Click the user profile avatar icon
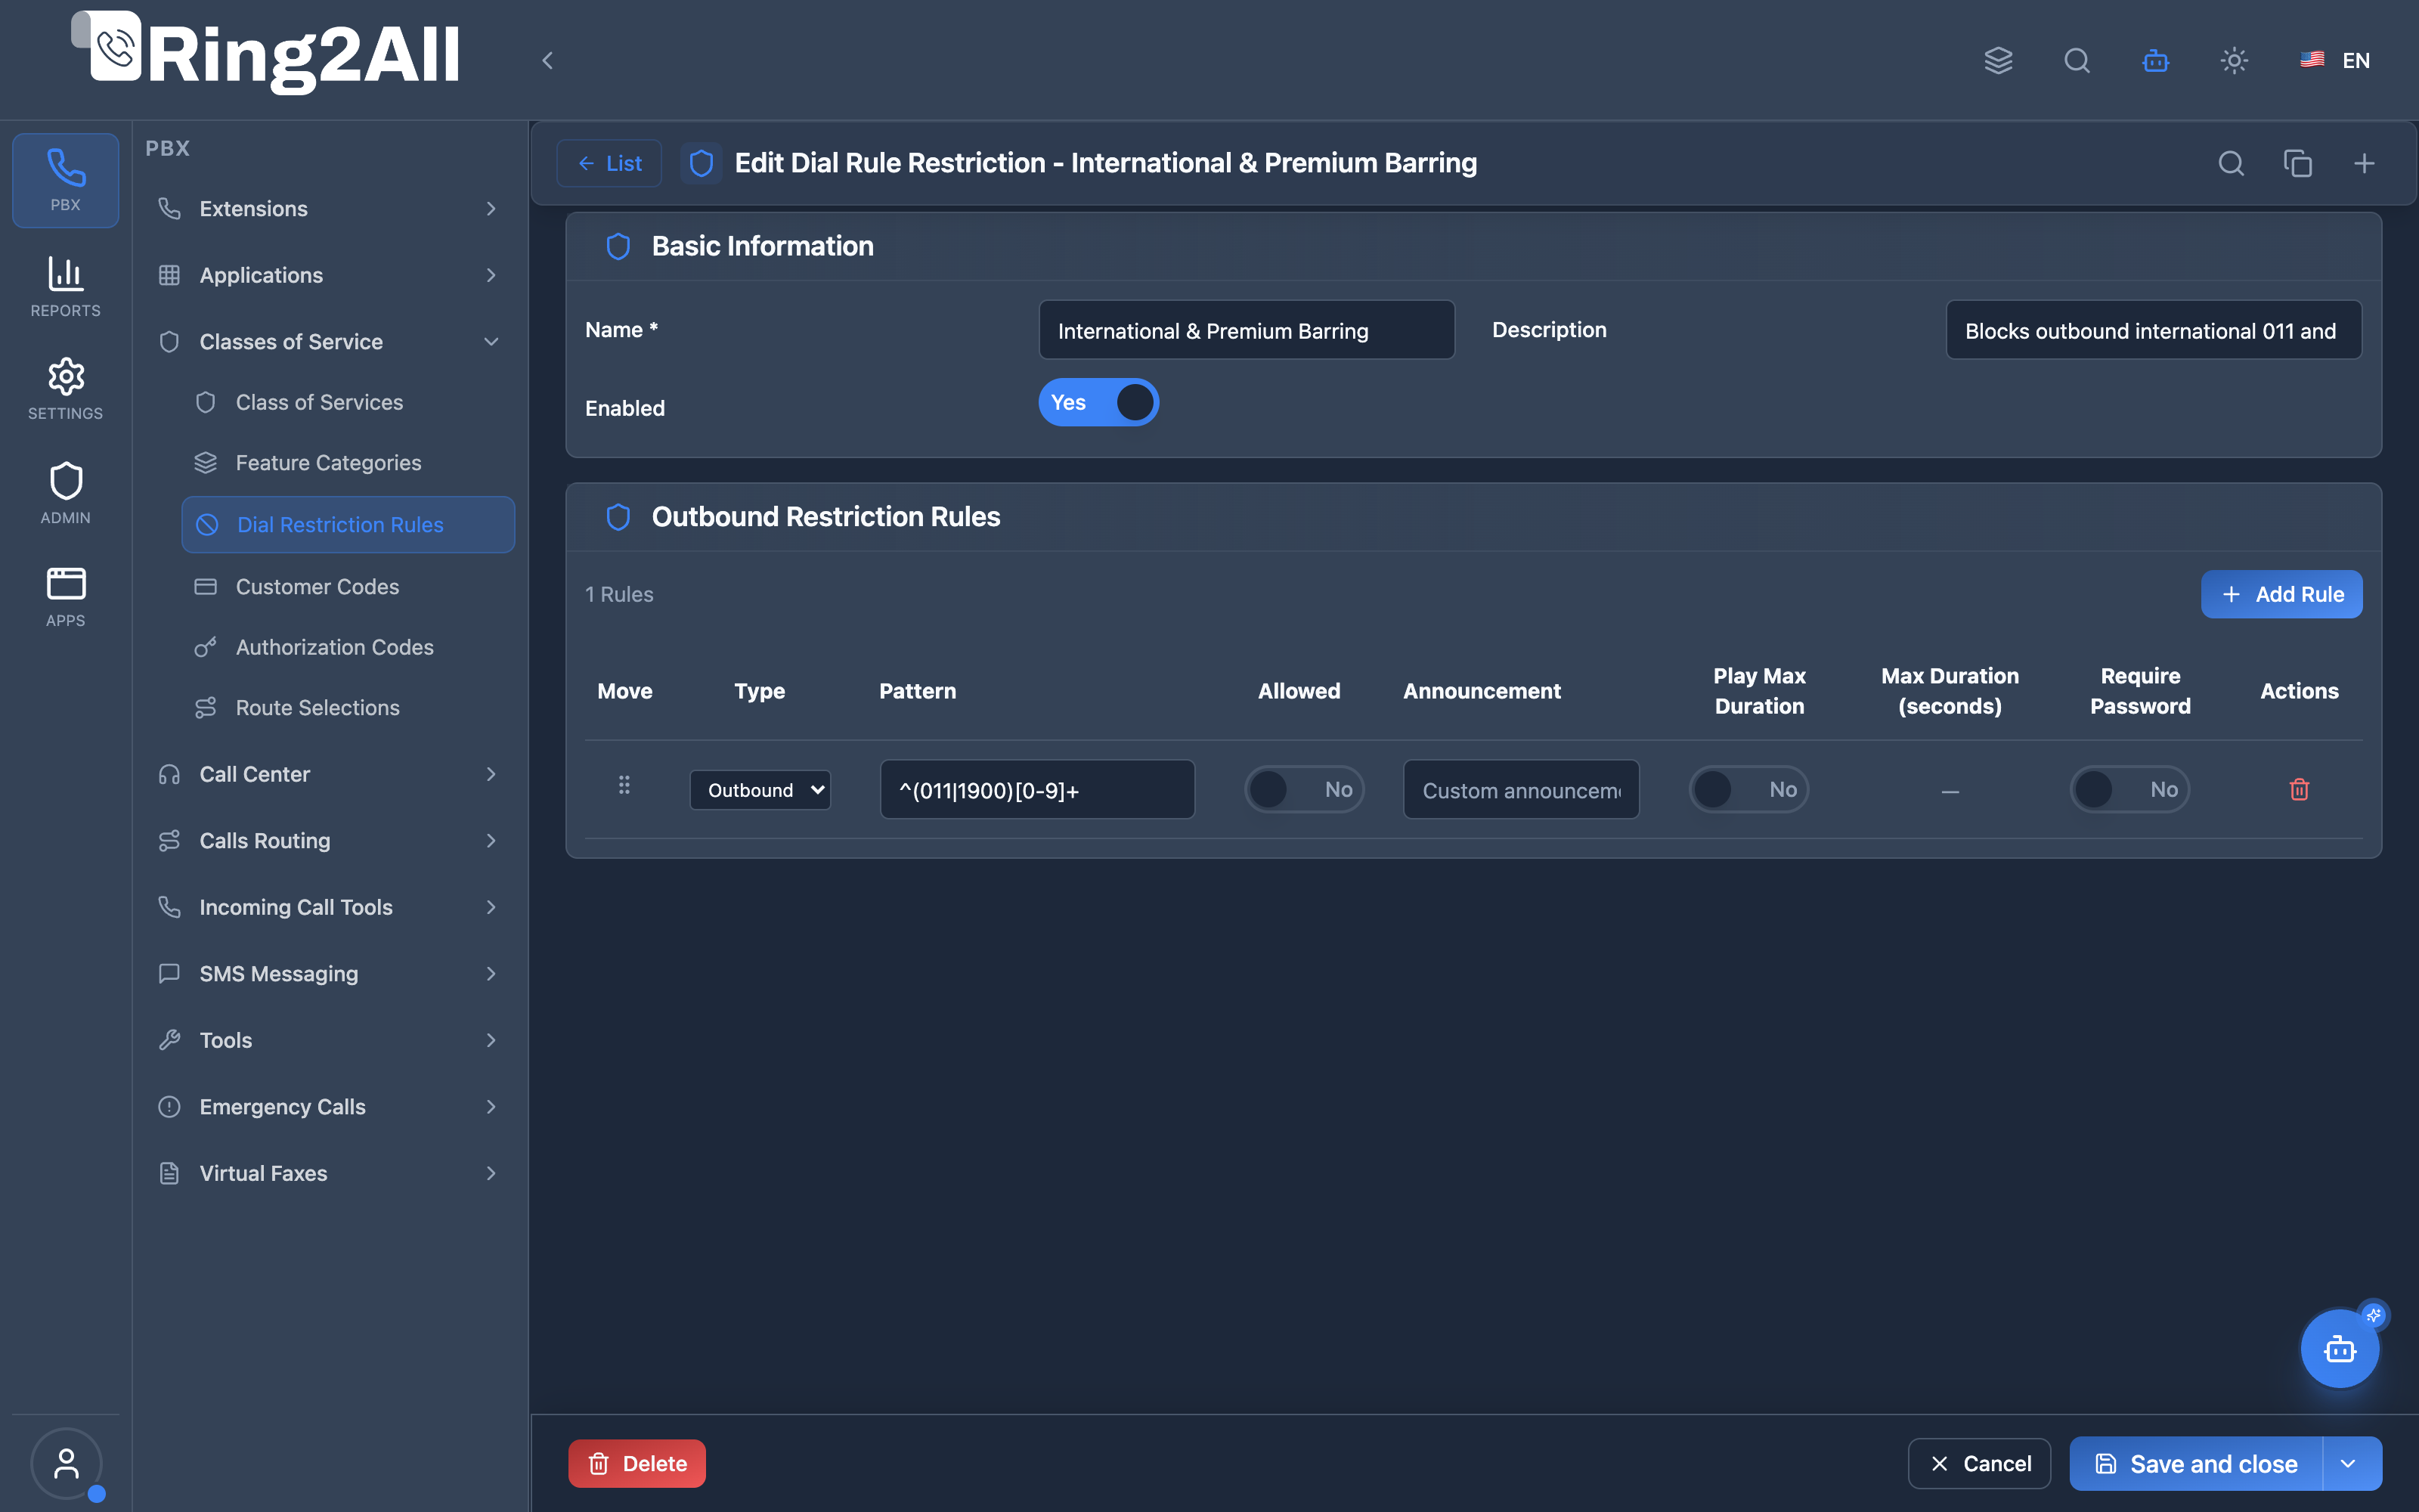 pyautogui.click(x=66, y=1463)
